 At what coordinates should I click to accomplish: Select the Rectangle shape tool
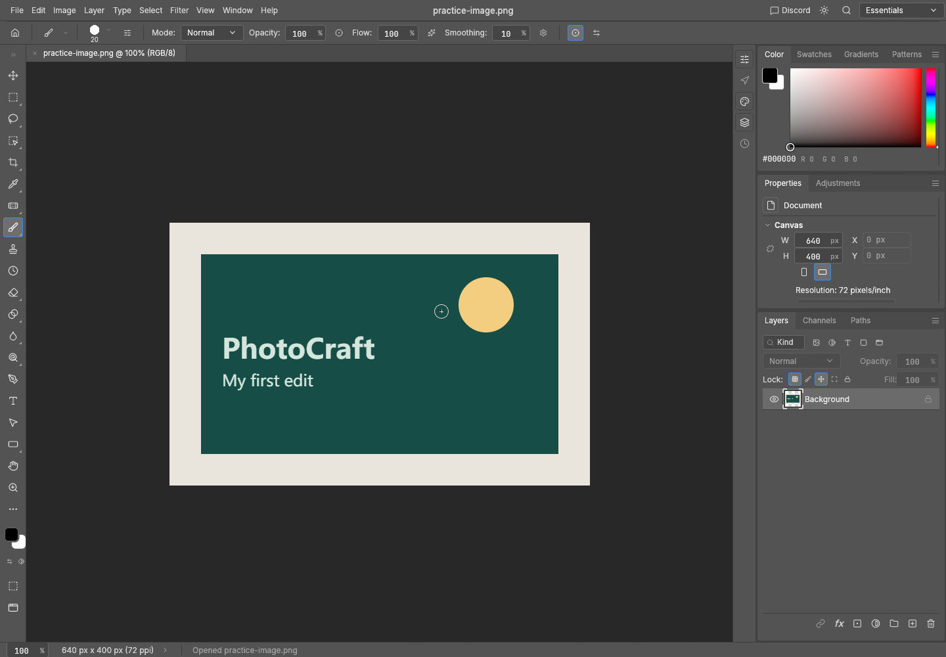click(x=13, y=444)
